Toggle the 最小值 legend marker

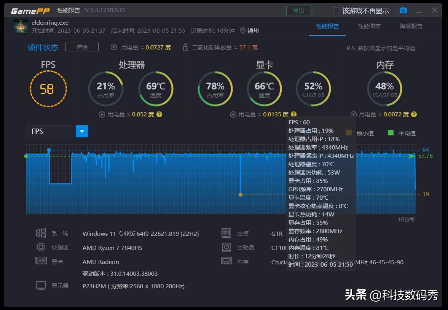tap(349, 133)
